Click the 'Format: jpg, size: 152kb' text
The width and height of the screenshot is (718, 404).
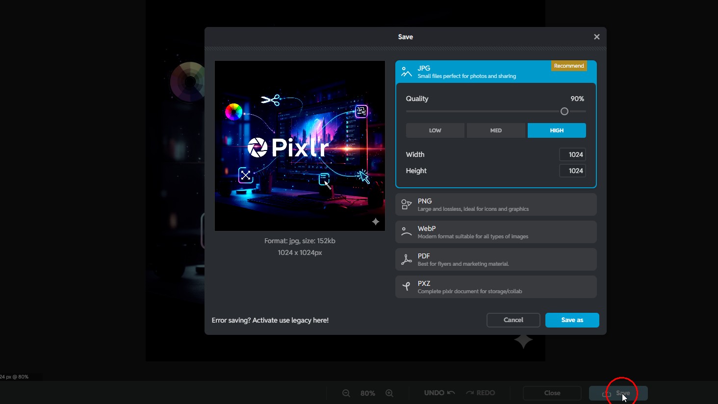(x=300, y=241)
